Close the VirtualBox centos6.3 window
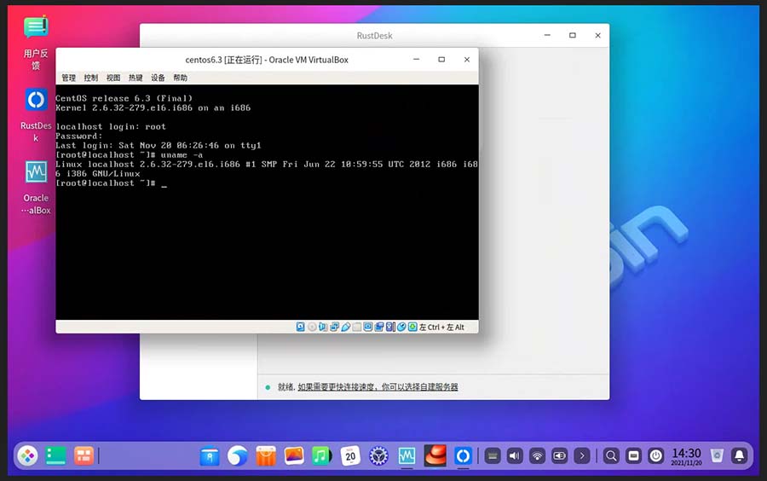The image size is (767, 481). pyautogui.click(x=467, y=59)
